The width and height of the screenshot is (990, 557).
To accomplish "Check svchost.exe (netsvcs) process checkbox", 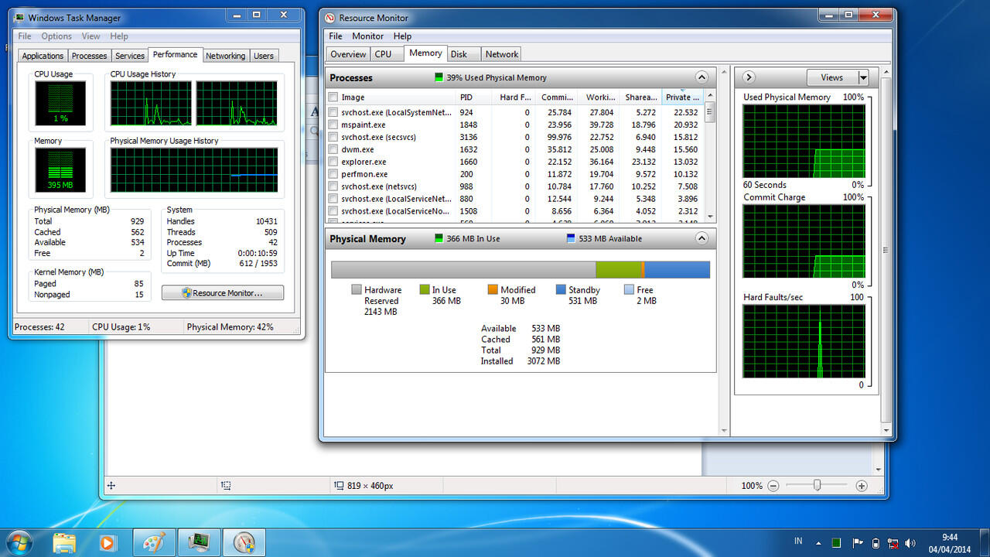I will pos(333,186).
